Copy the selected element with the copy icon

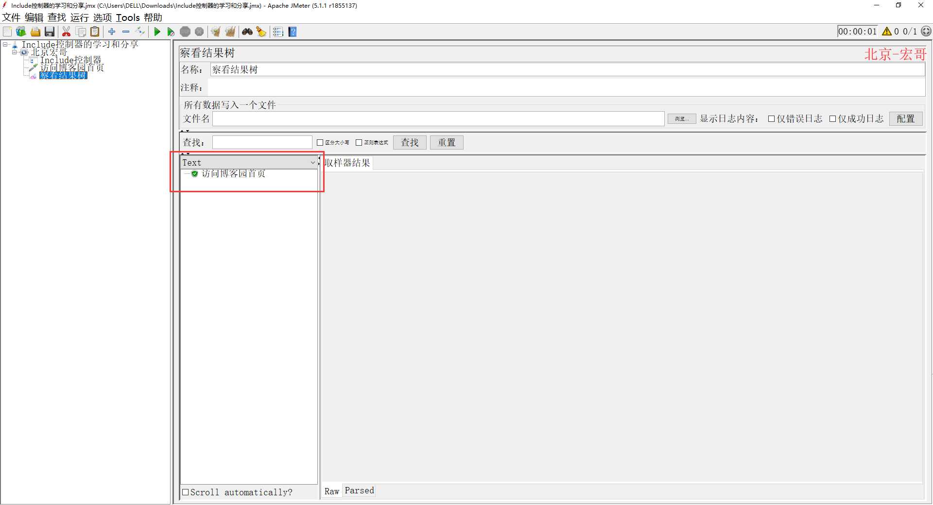pos(81,32)
